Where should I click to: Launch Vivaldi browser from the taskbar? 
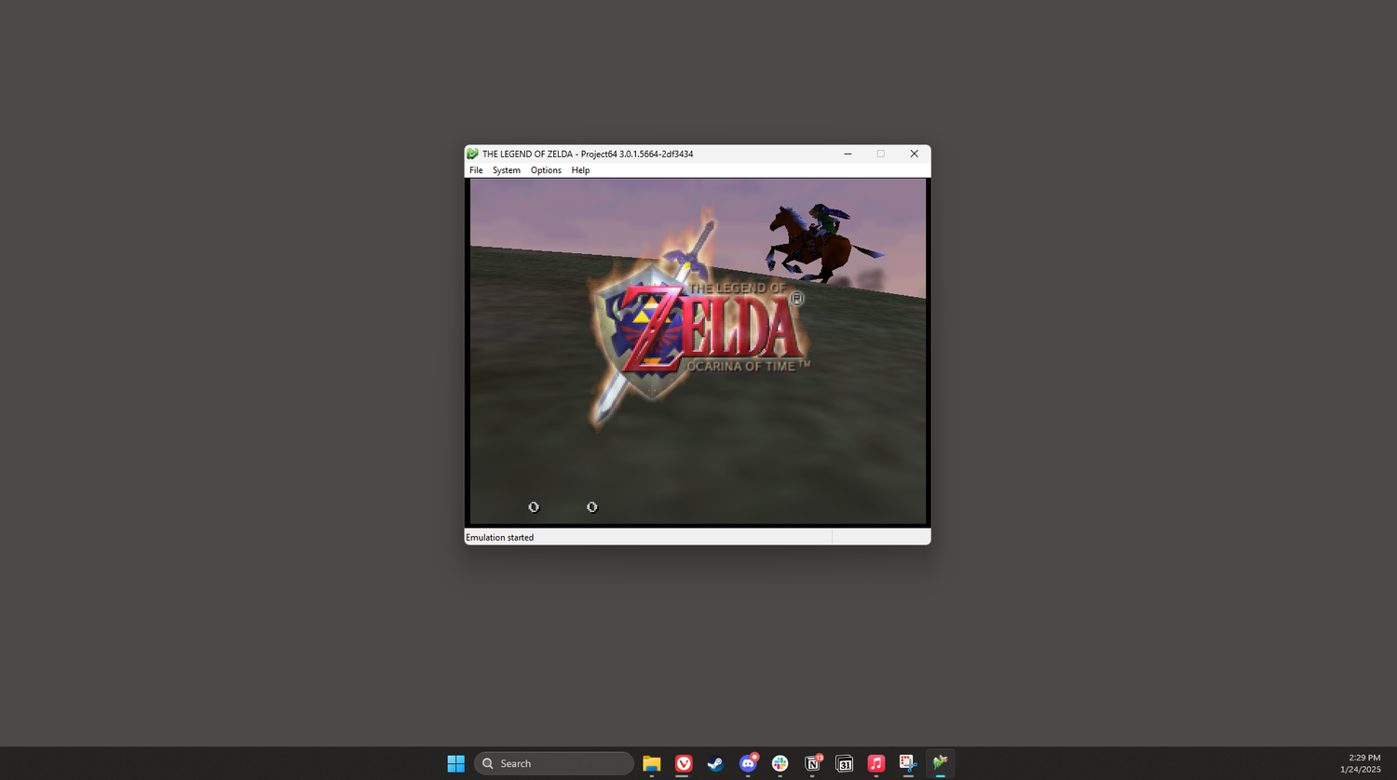click(x=684, y=763)
